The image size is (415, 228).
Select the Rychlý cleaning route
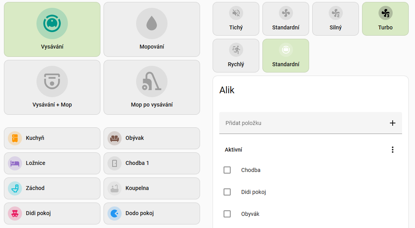tap(236, 56)
